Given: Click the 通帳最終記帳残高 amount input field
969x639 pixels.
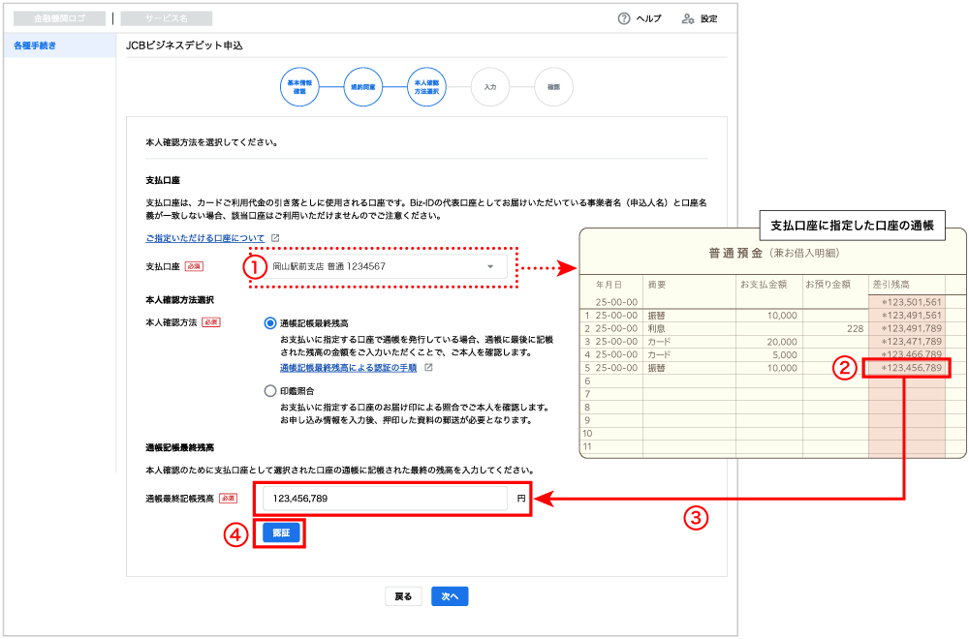Looking at the screenshot, I should click(385, 499).
